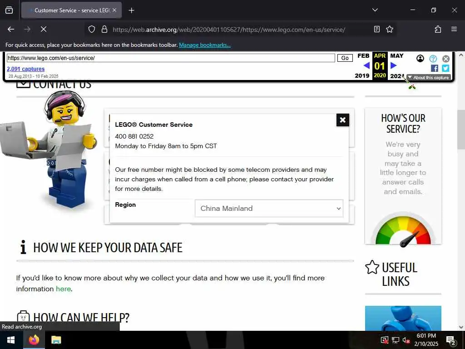Share capture on Facebook

pos(435,68)
